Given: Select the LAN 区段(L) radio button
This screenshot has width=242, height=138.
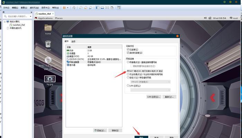Looking at the screenshot, I should [128, 86].
